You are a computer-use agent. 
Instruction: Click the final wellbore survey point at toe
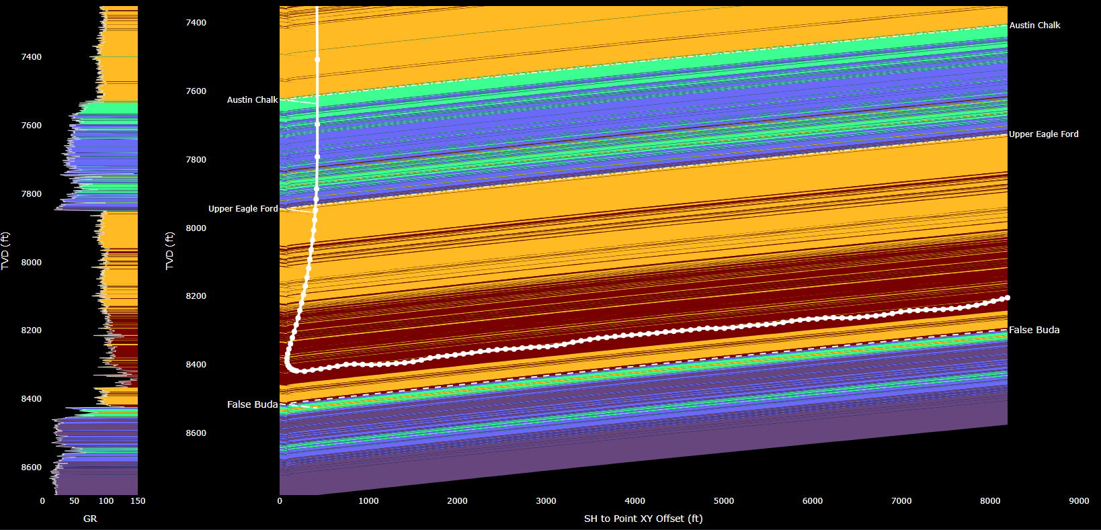point(1007,298)
